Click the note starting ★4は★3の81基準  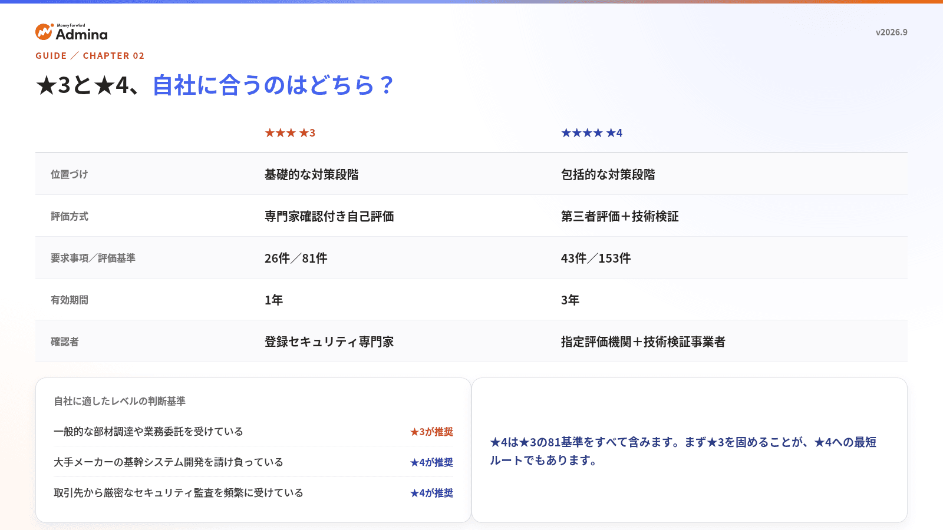[683, 451]
